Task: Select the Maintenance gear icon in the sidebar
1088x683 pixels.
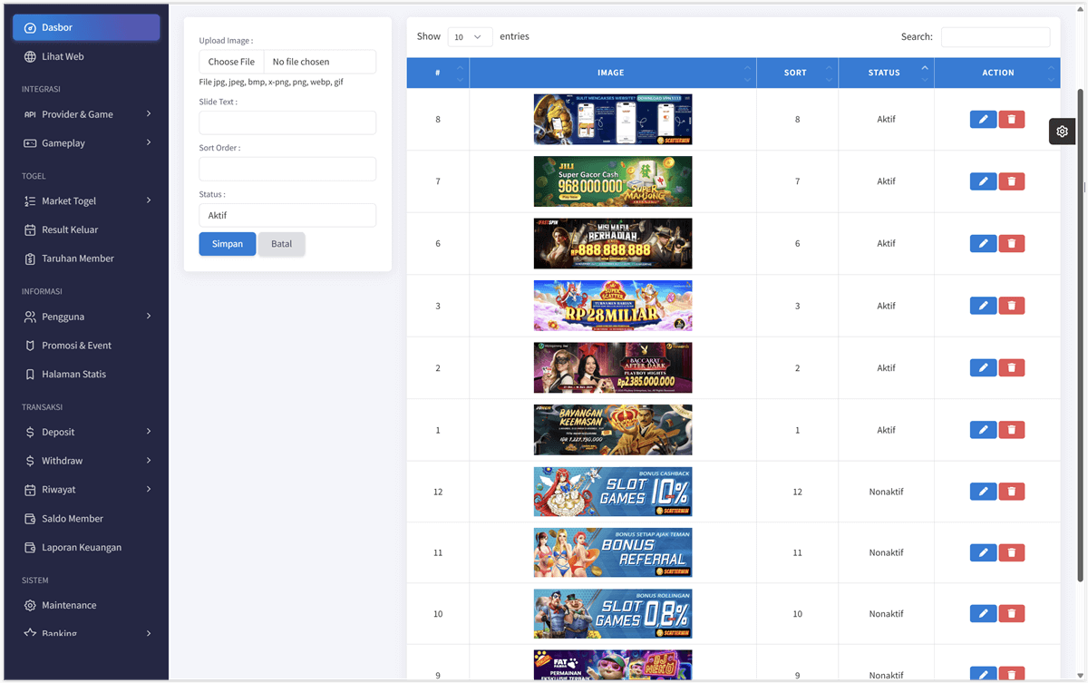Action: [x=32, y=605]
